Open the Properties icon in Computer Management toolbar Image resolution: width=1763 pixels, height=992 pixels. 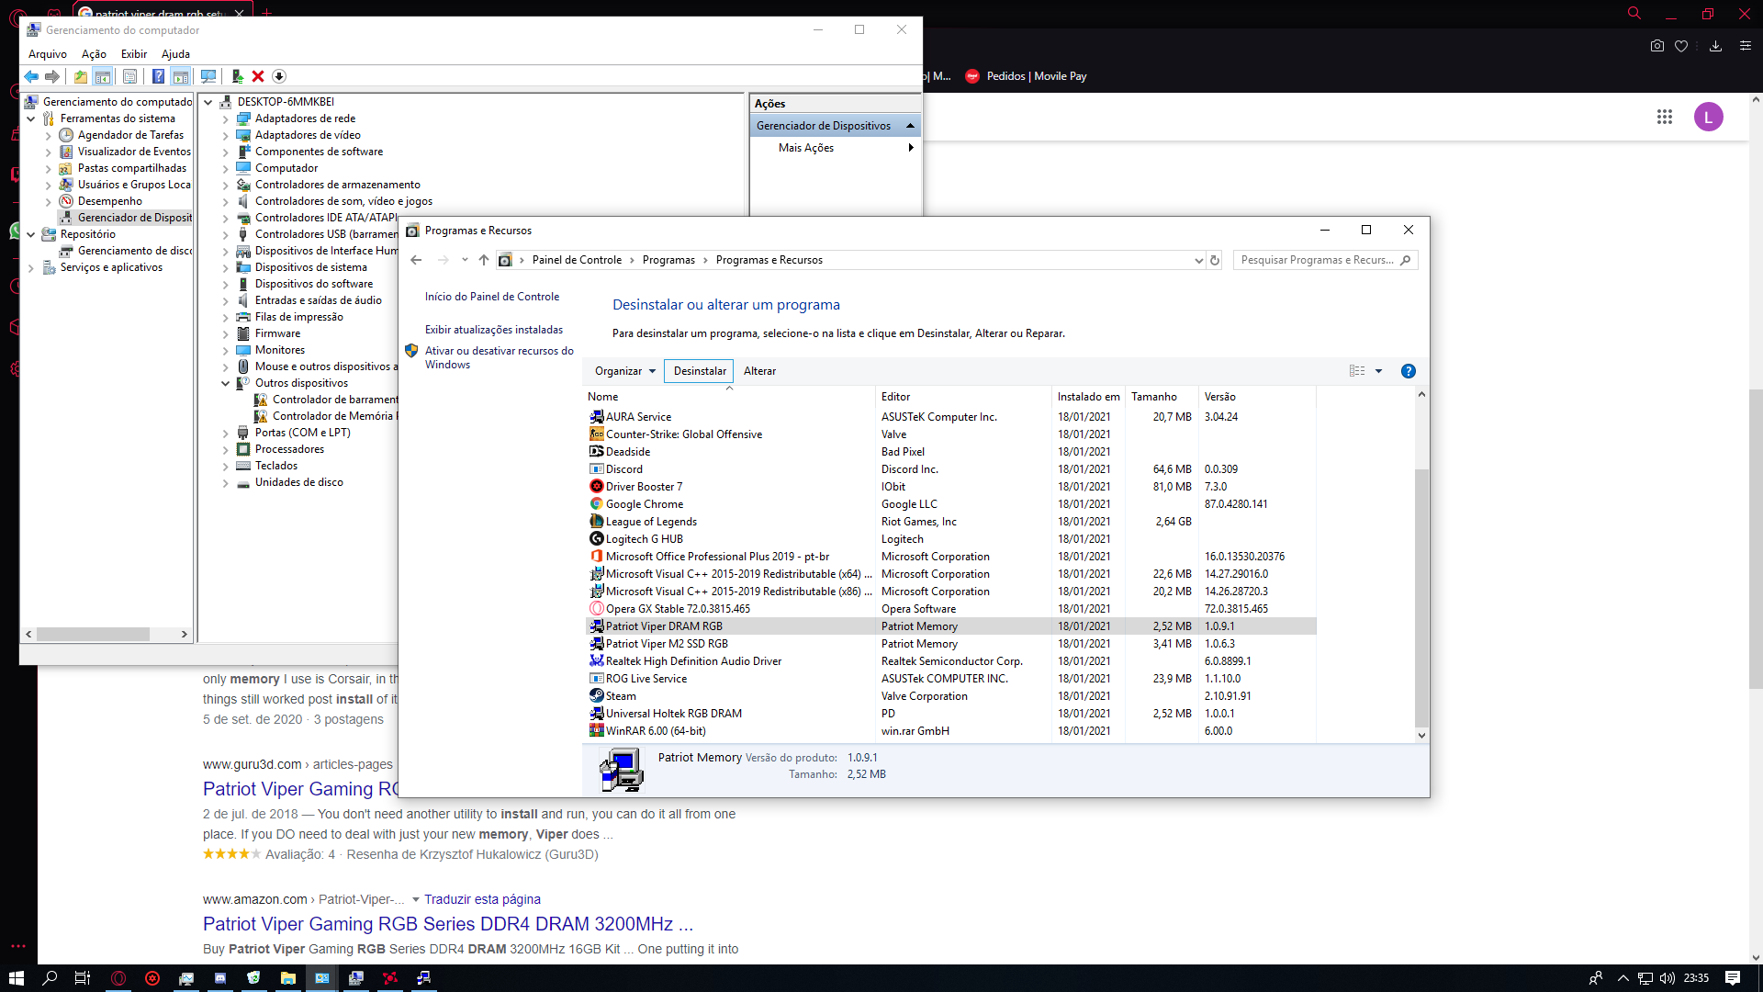coord(129,76)
